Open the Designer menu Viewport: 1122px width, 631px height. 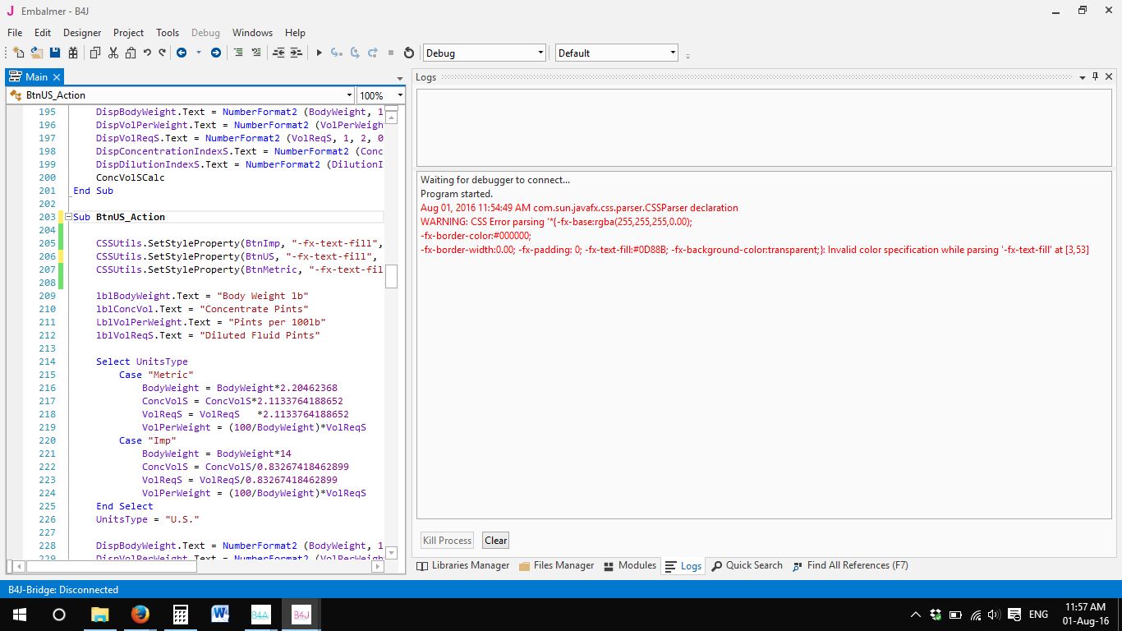[82, 33]
